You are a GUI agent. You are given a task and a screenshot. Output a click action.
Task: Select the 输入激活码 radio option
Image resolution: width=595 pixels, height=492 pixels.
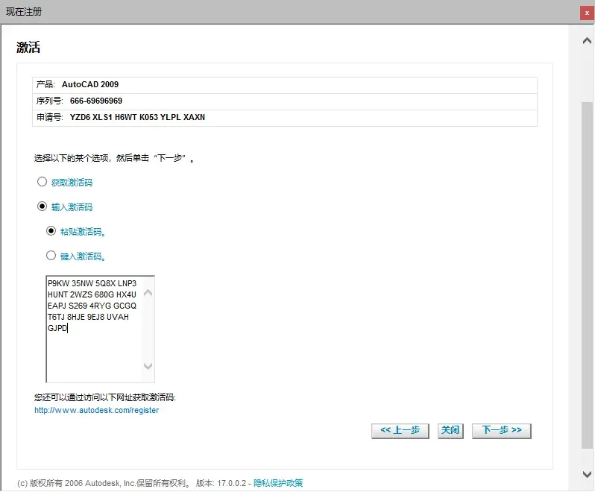[x=42, y=206]
